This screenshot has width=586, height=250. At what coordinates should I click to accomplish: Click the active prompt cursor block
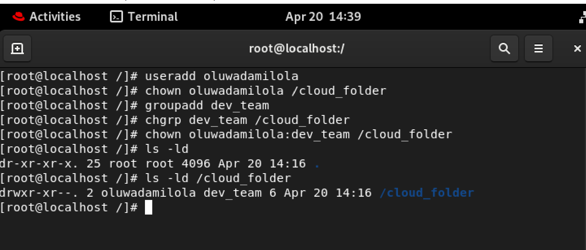(x=148, y=207)
